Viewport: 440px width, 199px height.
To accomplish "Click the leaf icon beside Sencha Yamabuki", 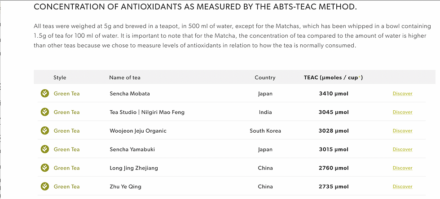I will 45,149.
